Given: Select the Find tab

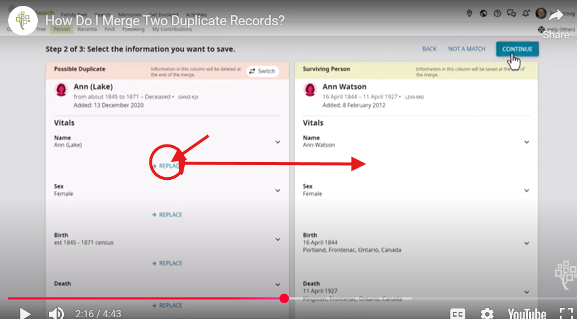Looking at the screenshot, I should coord(110,29).
